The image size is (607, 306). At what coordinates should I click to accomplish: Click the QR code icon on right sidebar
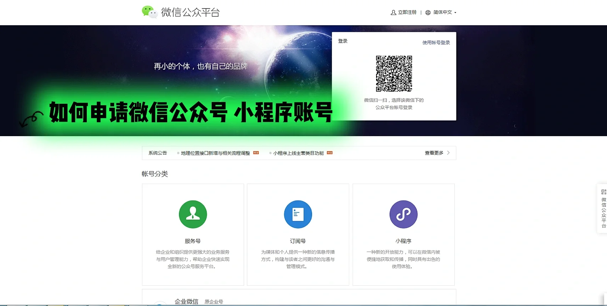click(603, 192)
